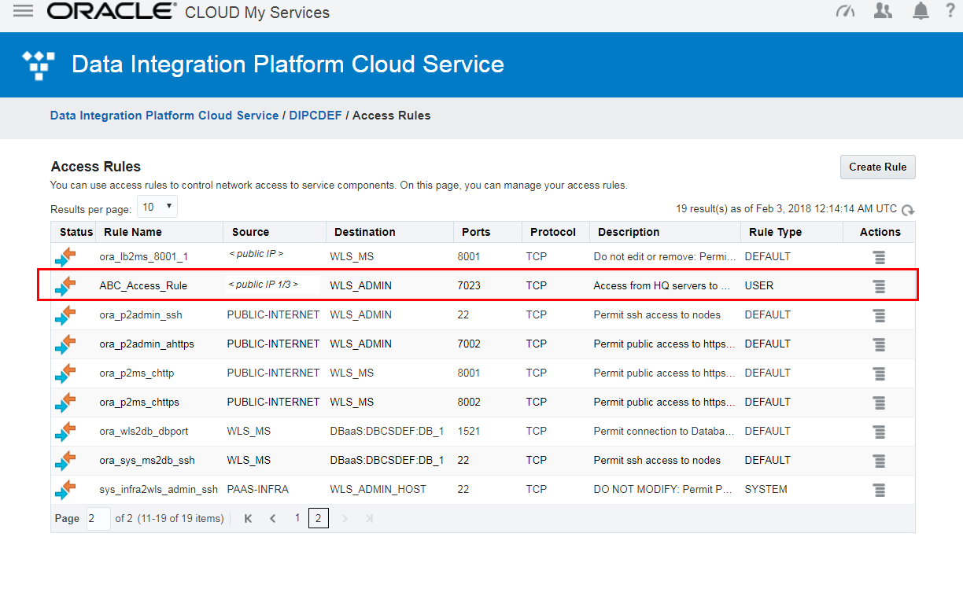This screenshot has width=963, height=614.
Task: Click the Page number input field
Action: coord(98,519)
